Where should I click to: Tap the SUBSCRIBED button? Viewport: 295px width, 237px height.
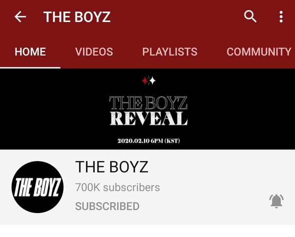point(107,206)
